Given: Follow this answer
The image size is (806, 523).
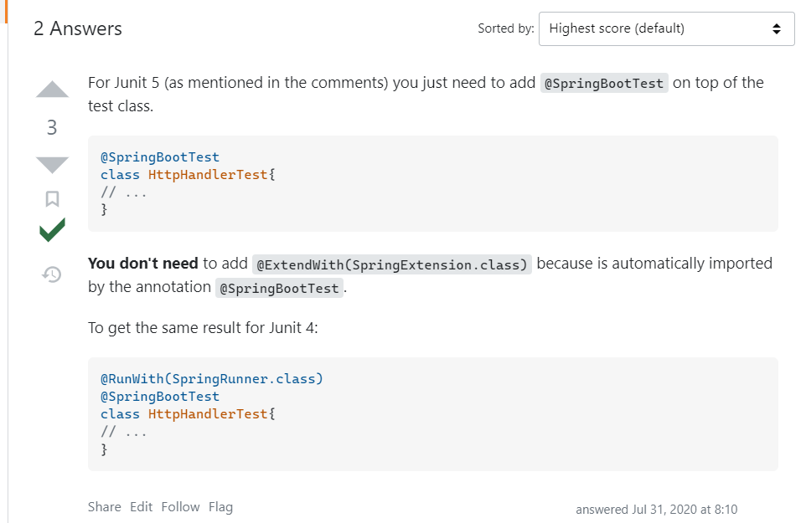Looking at the screenshot, I should (180, 507).
